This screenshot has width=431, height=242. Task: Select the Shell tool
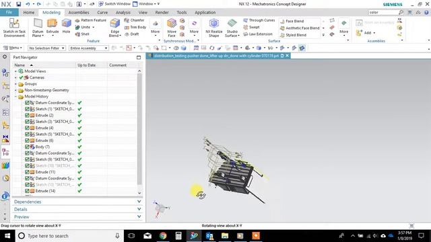(x=82, y=34)
